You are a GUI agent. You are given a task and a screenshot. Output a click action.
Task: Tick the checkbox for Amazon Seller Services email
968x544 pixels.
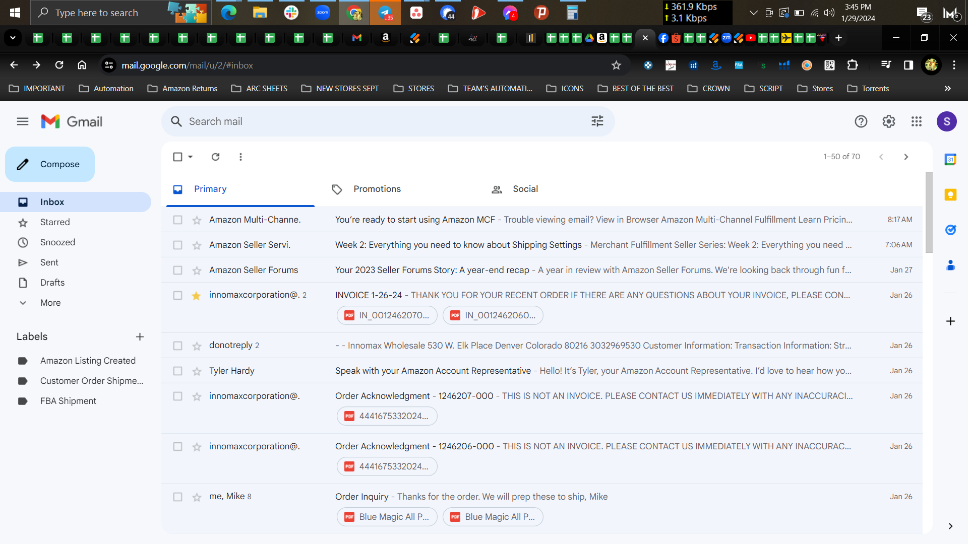(177, 245)
